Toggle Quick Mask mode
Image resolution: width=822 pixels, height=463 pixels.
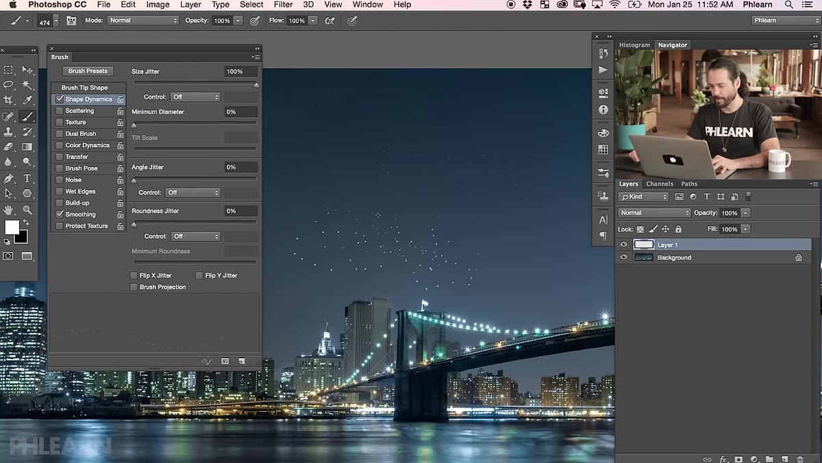[8, 256]
